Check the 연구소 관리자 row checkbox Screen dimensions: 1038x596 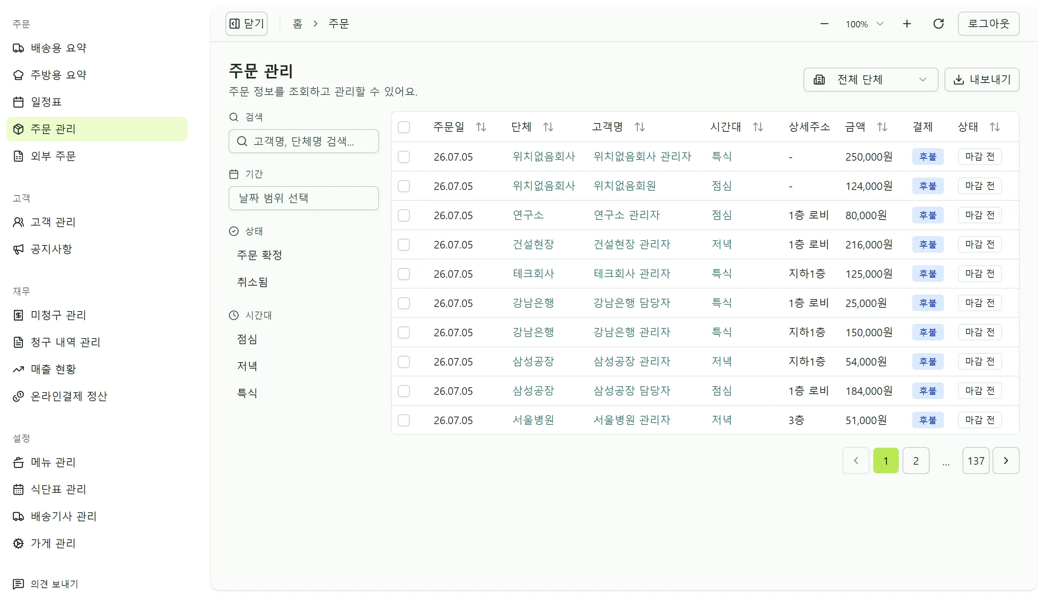[404, 215]
